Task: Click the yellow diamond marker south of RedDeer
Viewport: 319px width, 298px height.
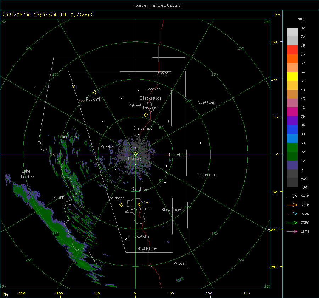Action: point(146,115)
